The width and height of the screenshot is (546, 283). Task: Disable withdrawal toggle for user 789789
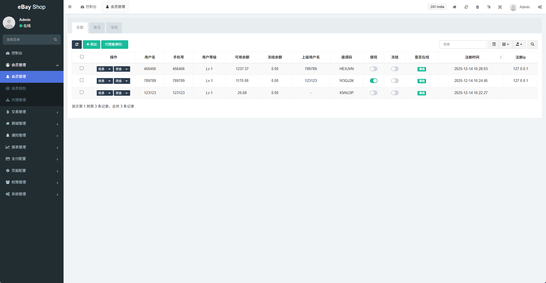[373, 81]
